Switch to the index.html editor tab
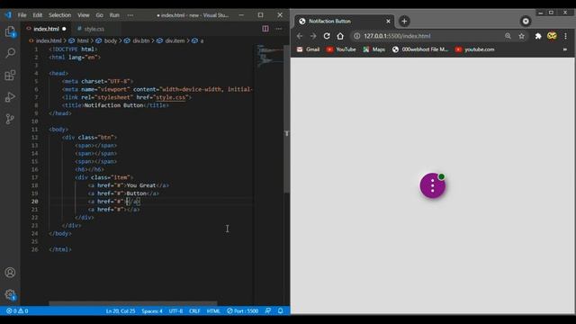Image resolution: width=576 pixels, height=324 pixels. (47, 29)
